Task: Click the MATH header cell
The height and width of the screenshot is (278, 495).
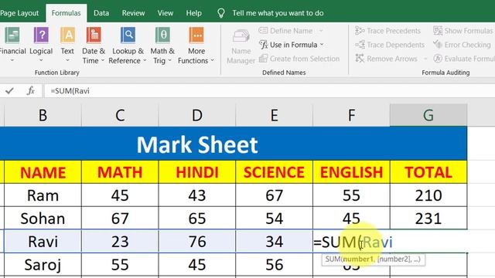Action: click(120, 172)
